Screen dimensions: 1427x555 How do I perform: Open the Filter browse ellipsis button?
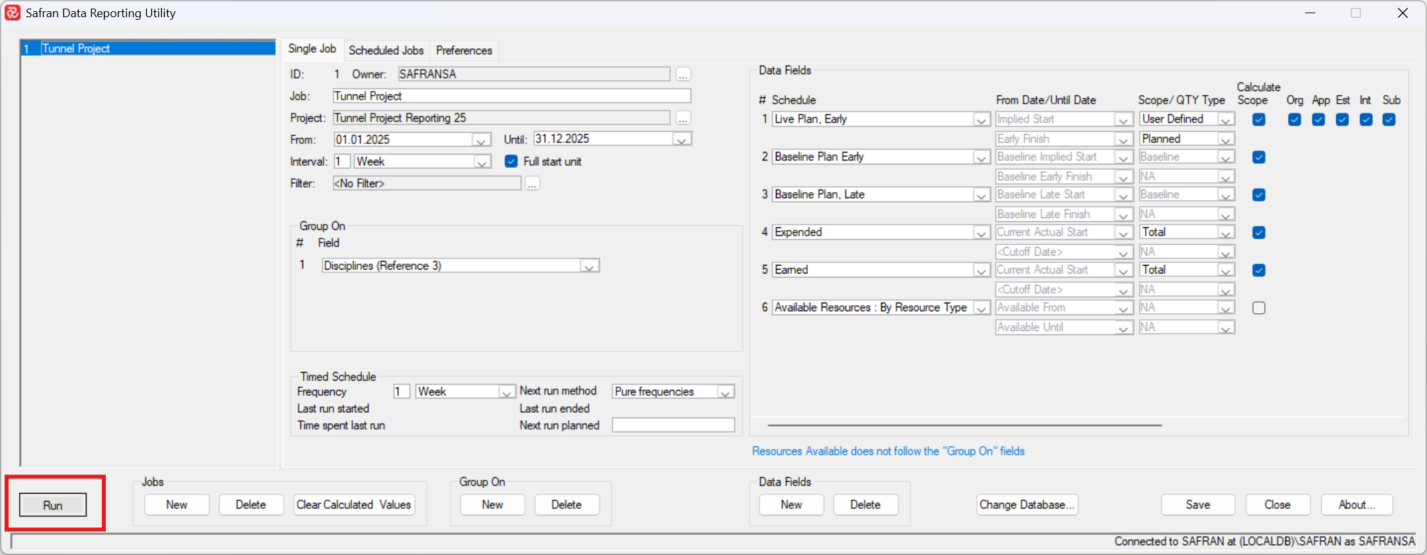[x=533, y=183]
